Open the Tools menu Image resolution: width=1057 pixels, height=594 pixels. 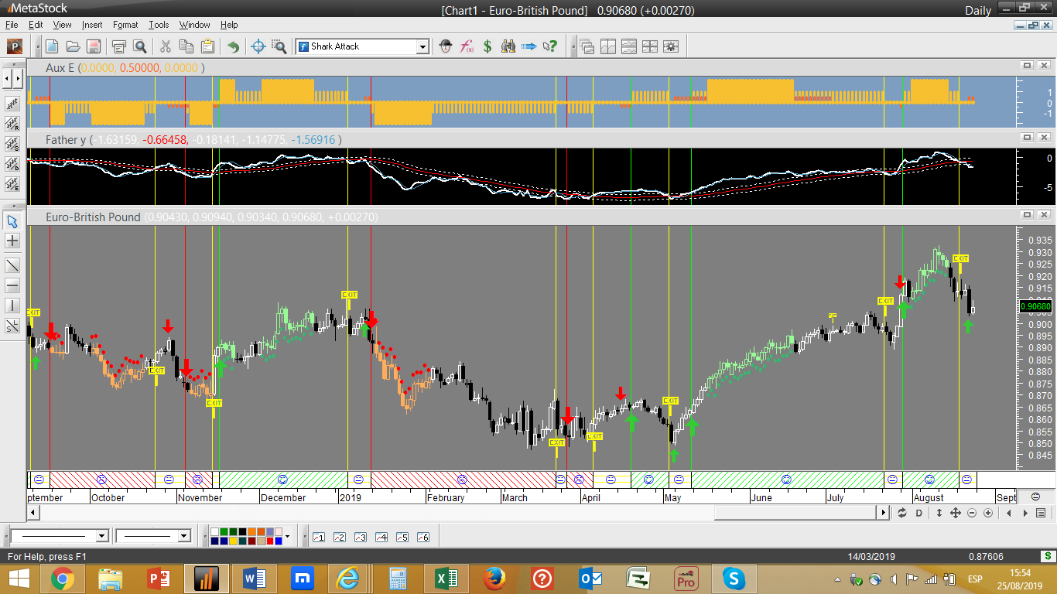click(159, 25)
